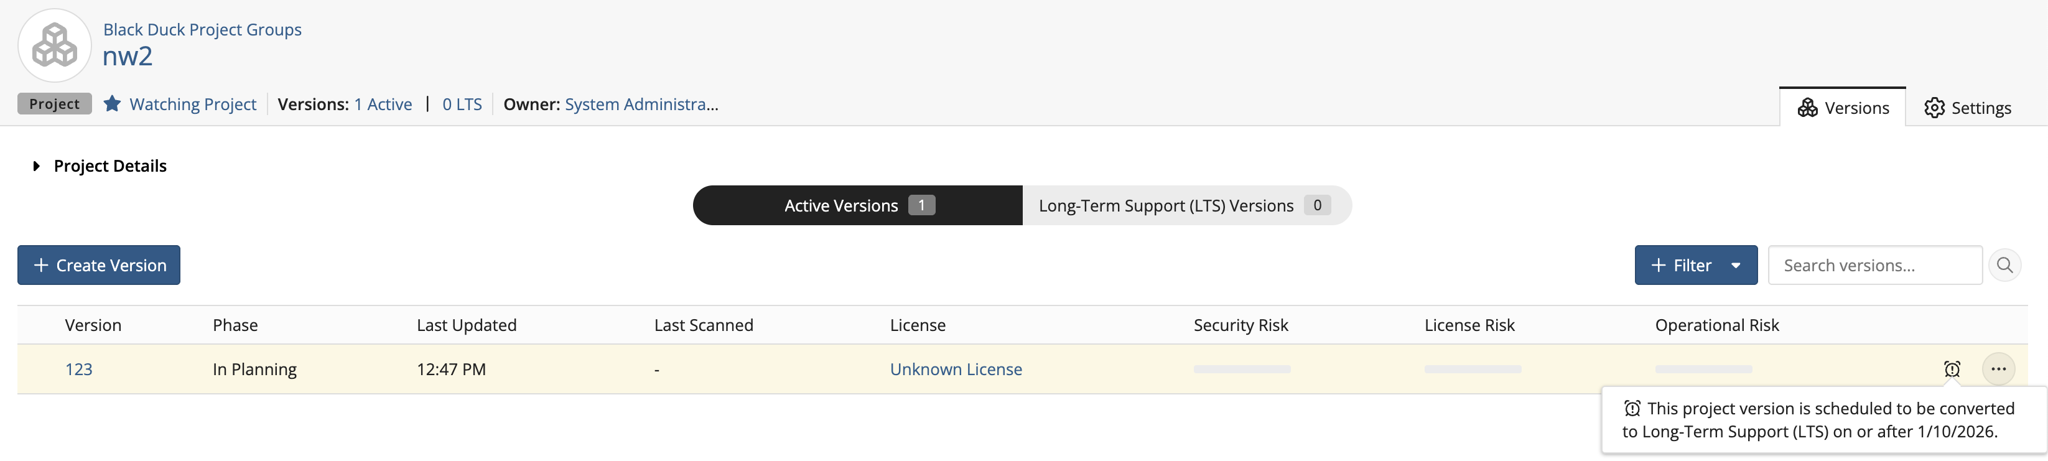Click the Create Version button
This screenshot has height=461, width=2048.
(100, 266)
